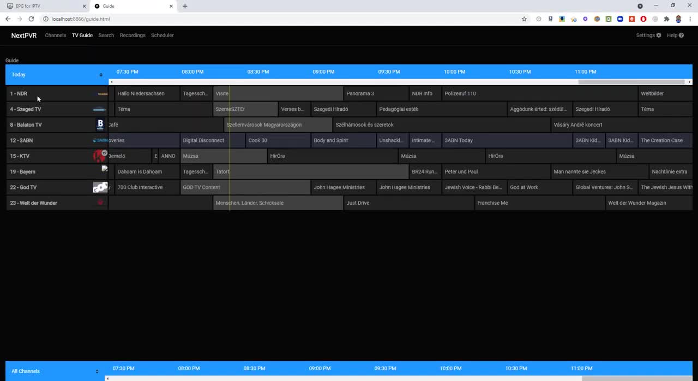Open the Szegedi Híradó program at 9 PM
The width and height of the screenshot is (698, 381).
click(x=344, y=109)
